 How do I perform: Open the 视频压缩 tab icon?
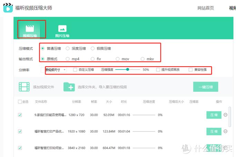pyautogui.click(x=30, y=28)
